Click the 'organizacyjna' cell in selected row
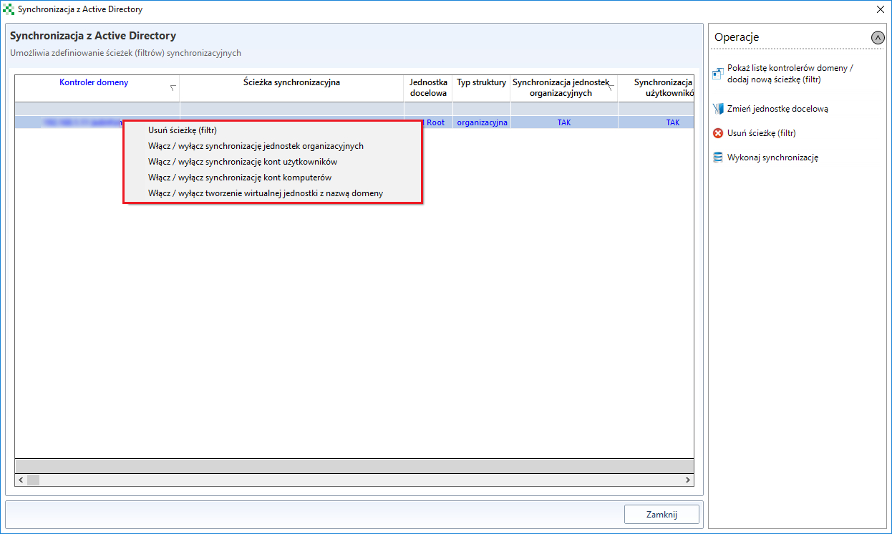The image size is (892, 534). 482,122
